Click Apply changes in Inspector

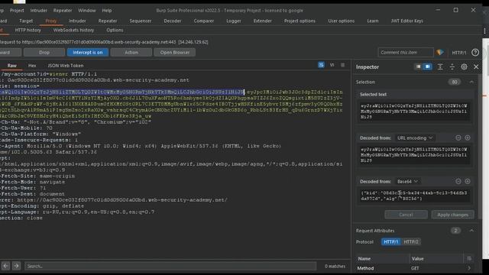click(x=452, y=215)
